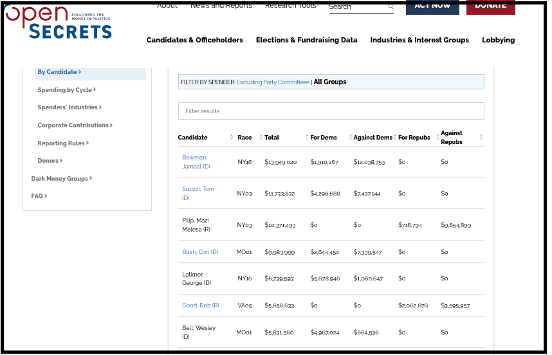
Task: Open the About menu
Action: coord(167,6)
